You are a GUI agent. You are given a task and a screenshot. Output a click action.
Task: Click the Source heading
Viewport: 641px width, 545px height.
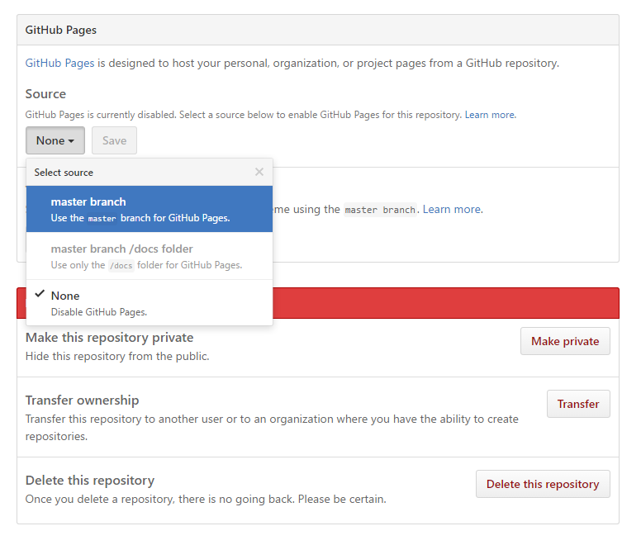[45, 94]
